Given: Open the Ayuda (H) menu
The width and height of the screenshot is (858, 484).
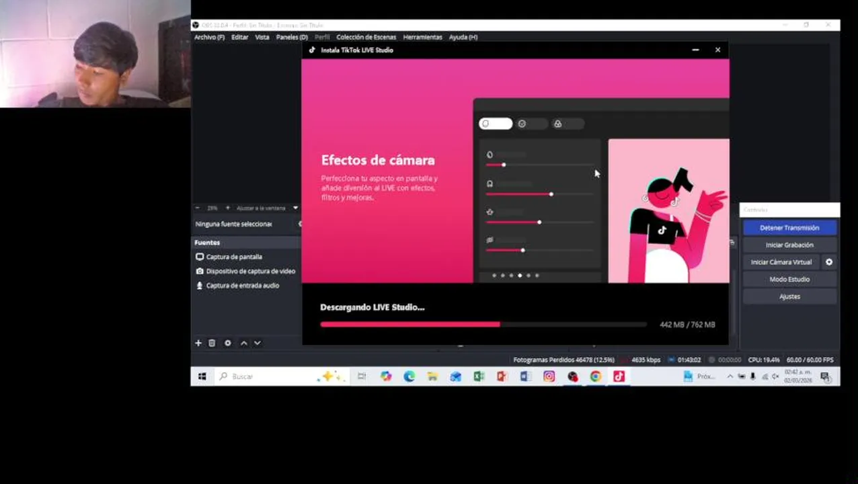Looking at the screenshot, I should coord(463,37).
